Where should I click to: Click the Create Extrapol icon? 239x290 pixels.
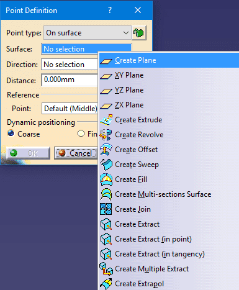click(106, 284)
